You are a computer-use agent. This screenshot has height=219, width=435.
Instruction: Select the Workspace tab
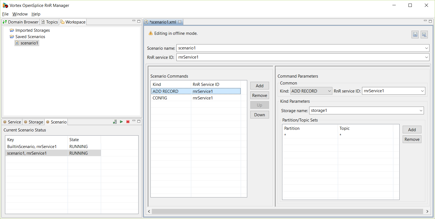[x=73, y=22]
